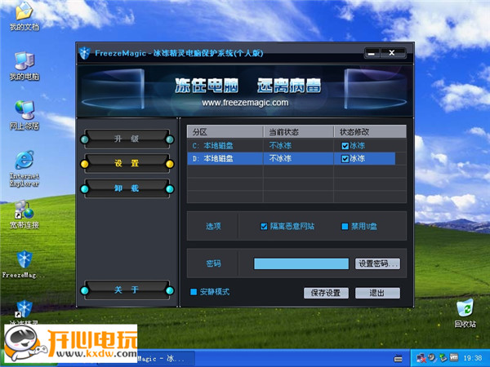Open the 我的文档 desktop icon
The width and height of the screenshot is (490, 367).
[x=23, y=12]
